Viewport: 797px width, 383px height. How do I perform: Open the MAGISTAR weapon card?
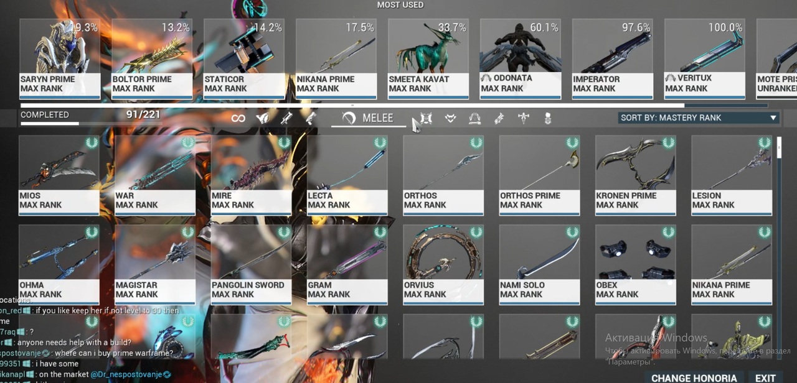[x=155, y=265]
